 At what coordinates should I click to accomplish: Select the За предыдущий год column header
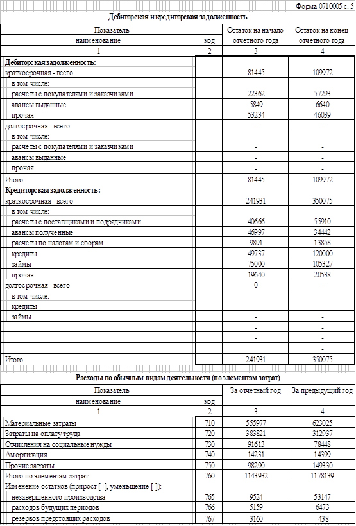[x=322, y=390]
